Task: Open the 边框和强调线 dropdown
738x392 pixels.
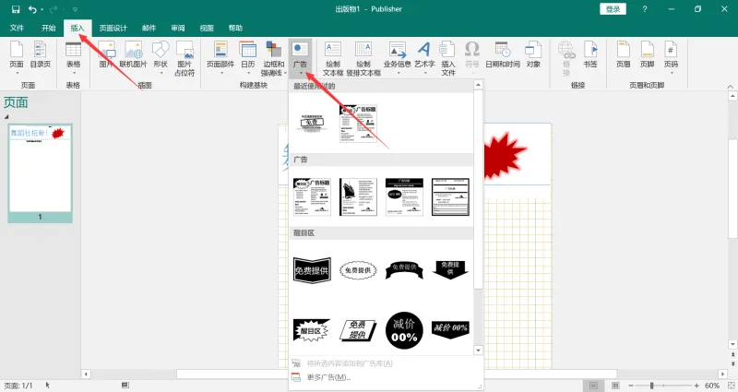Action: pyautogui.click(x=273, y=58)
